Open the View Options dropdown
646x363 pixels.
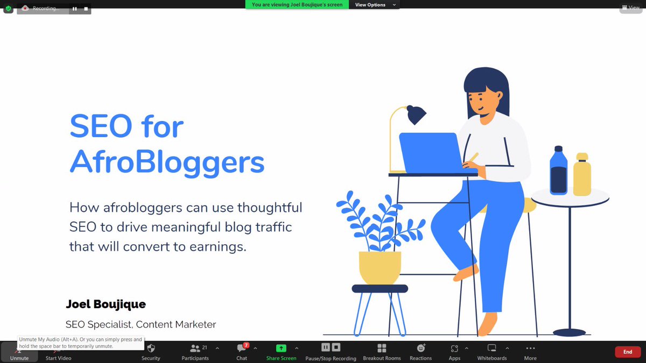click(x=374, y=5)
